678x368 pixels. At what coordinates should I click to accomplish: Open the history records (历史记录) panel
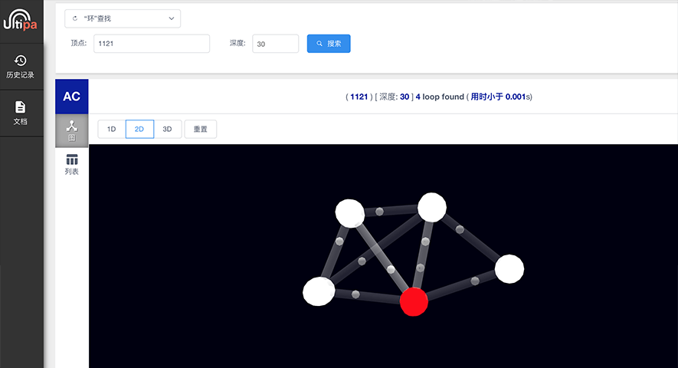pos(21,66)
